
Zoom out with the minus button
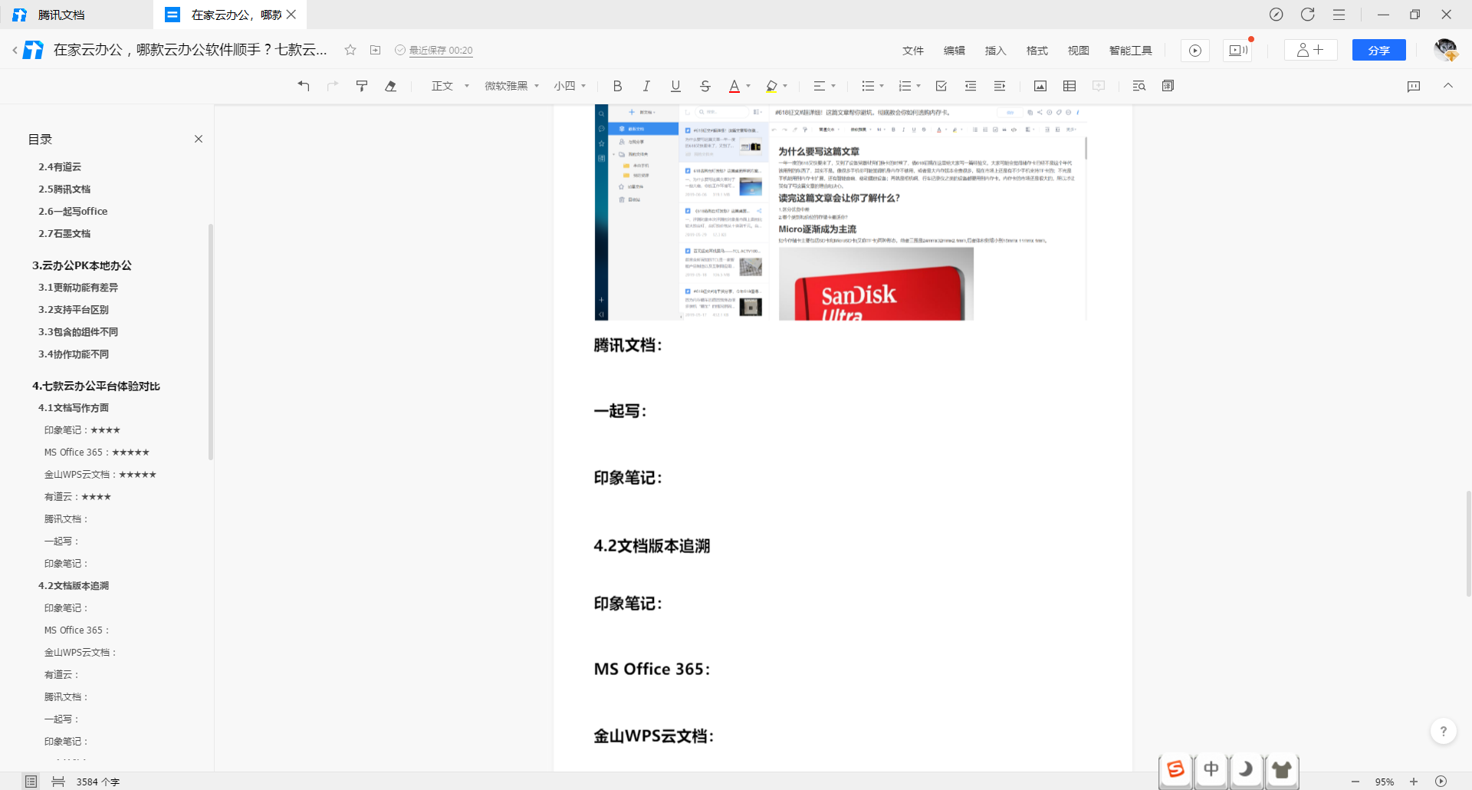click(x=1355, y=782)
